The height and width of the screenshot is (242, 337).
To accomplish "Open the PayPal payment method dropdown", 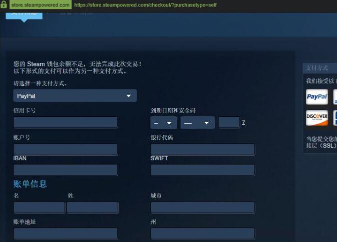I will coord(75,96).
